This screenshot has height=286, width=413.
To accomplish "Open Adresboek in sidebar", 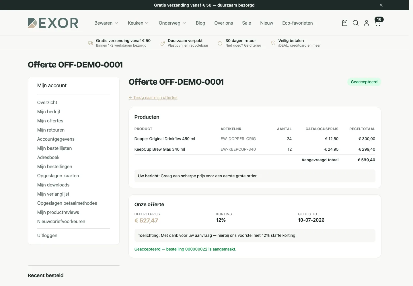I will (48, 157).
